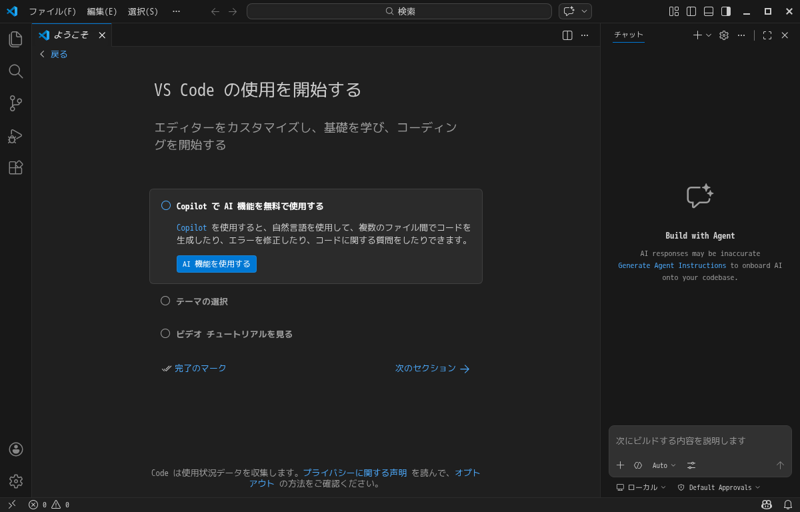Open the Auto model picker

[664, 465]
